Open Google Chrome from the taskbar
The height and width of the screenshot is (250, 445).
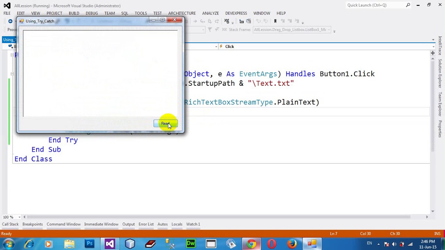[x=251, y=244]
